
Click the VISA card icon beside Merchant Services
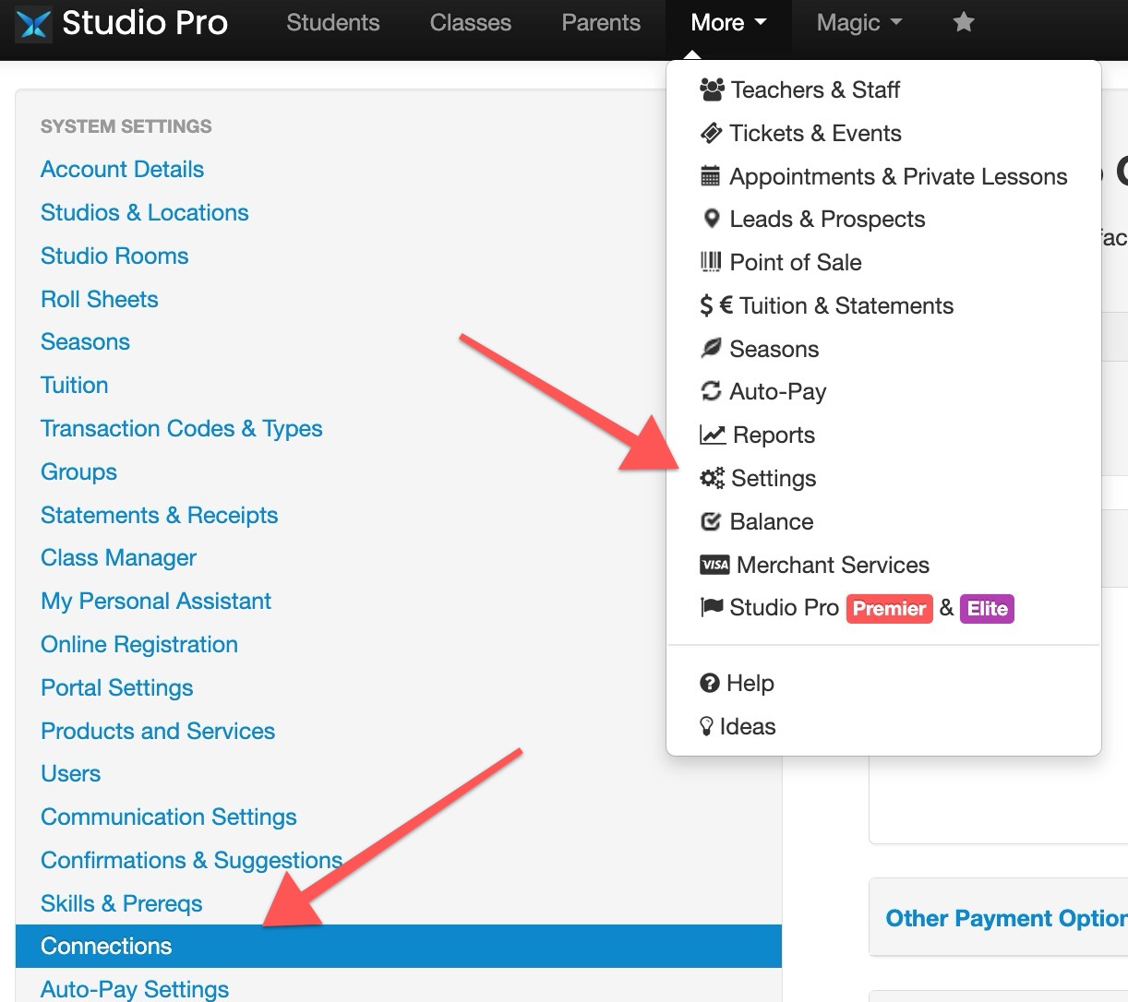714,565
